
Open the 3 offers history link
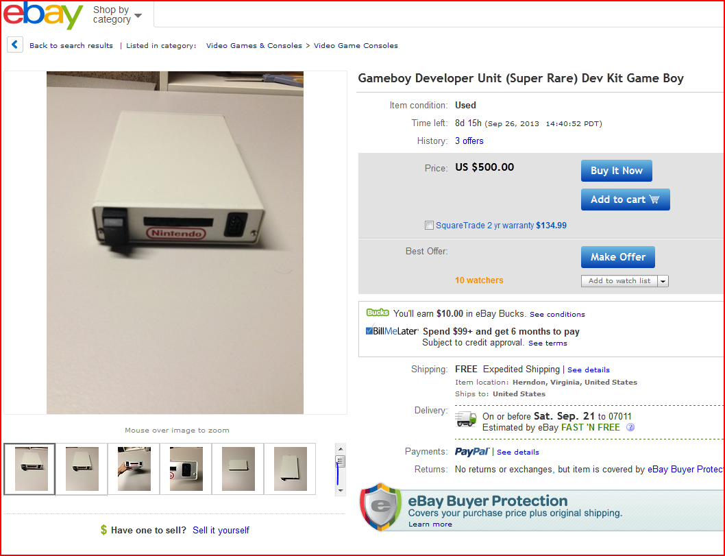(469, 141)
